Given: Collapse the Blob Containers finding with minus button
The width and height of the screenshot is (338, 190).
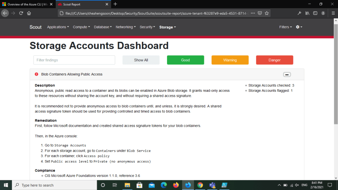Looking at the screenshot, I should pos(287,74).
